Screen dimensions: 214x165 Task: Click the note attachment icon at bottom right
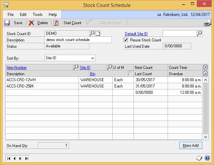click(x=199, y=158)
